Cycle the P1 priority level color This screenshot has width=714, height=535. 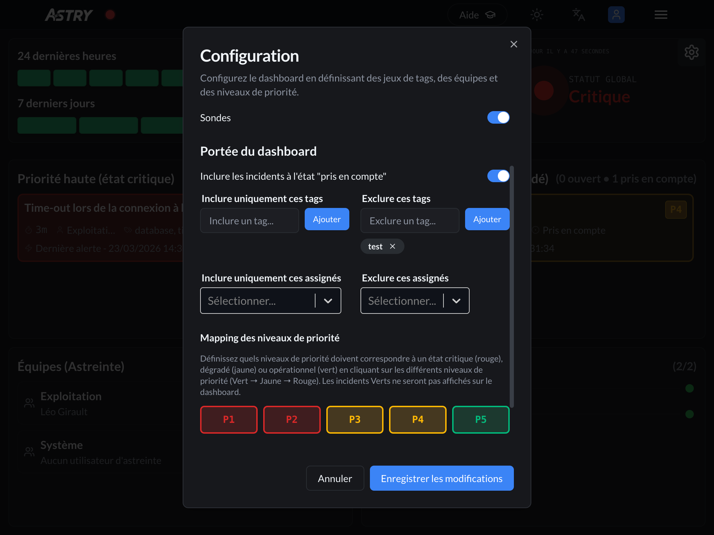pos(229,419)
